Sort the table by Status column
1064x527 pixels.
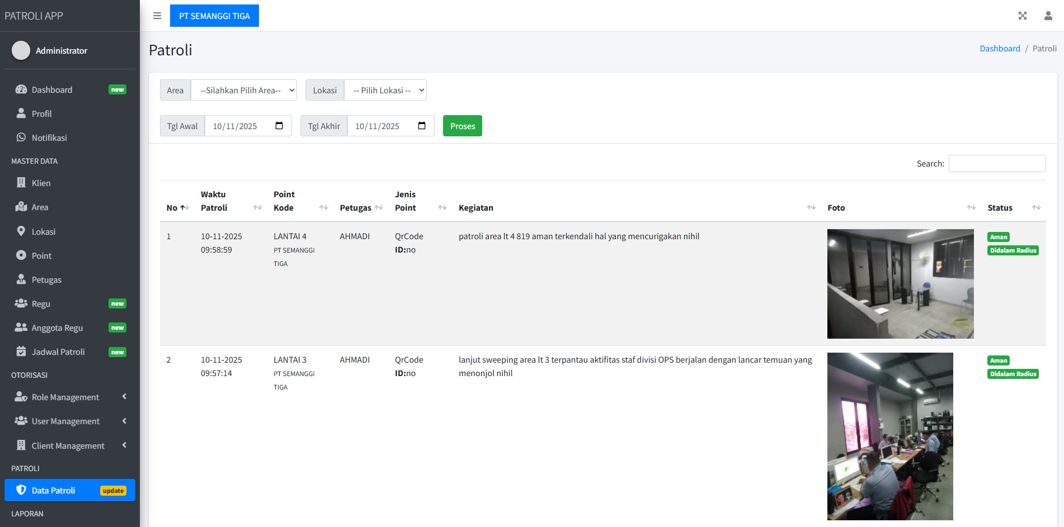(x=1013, y=207)
